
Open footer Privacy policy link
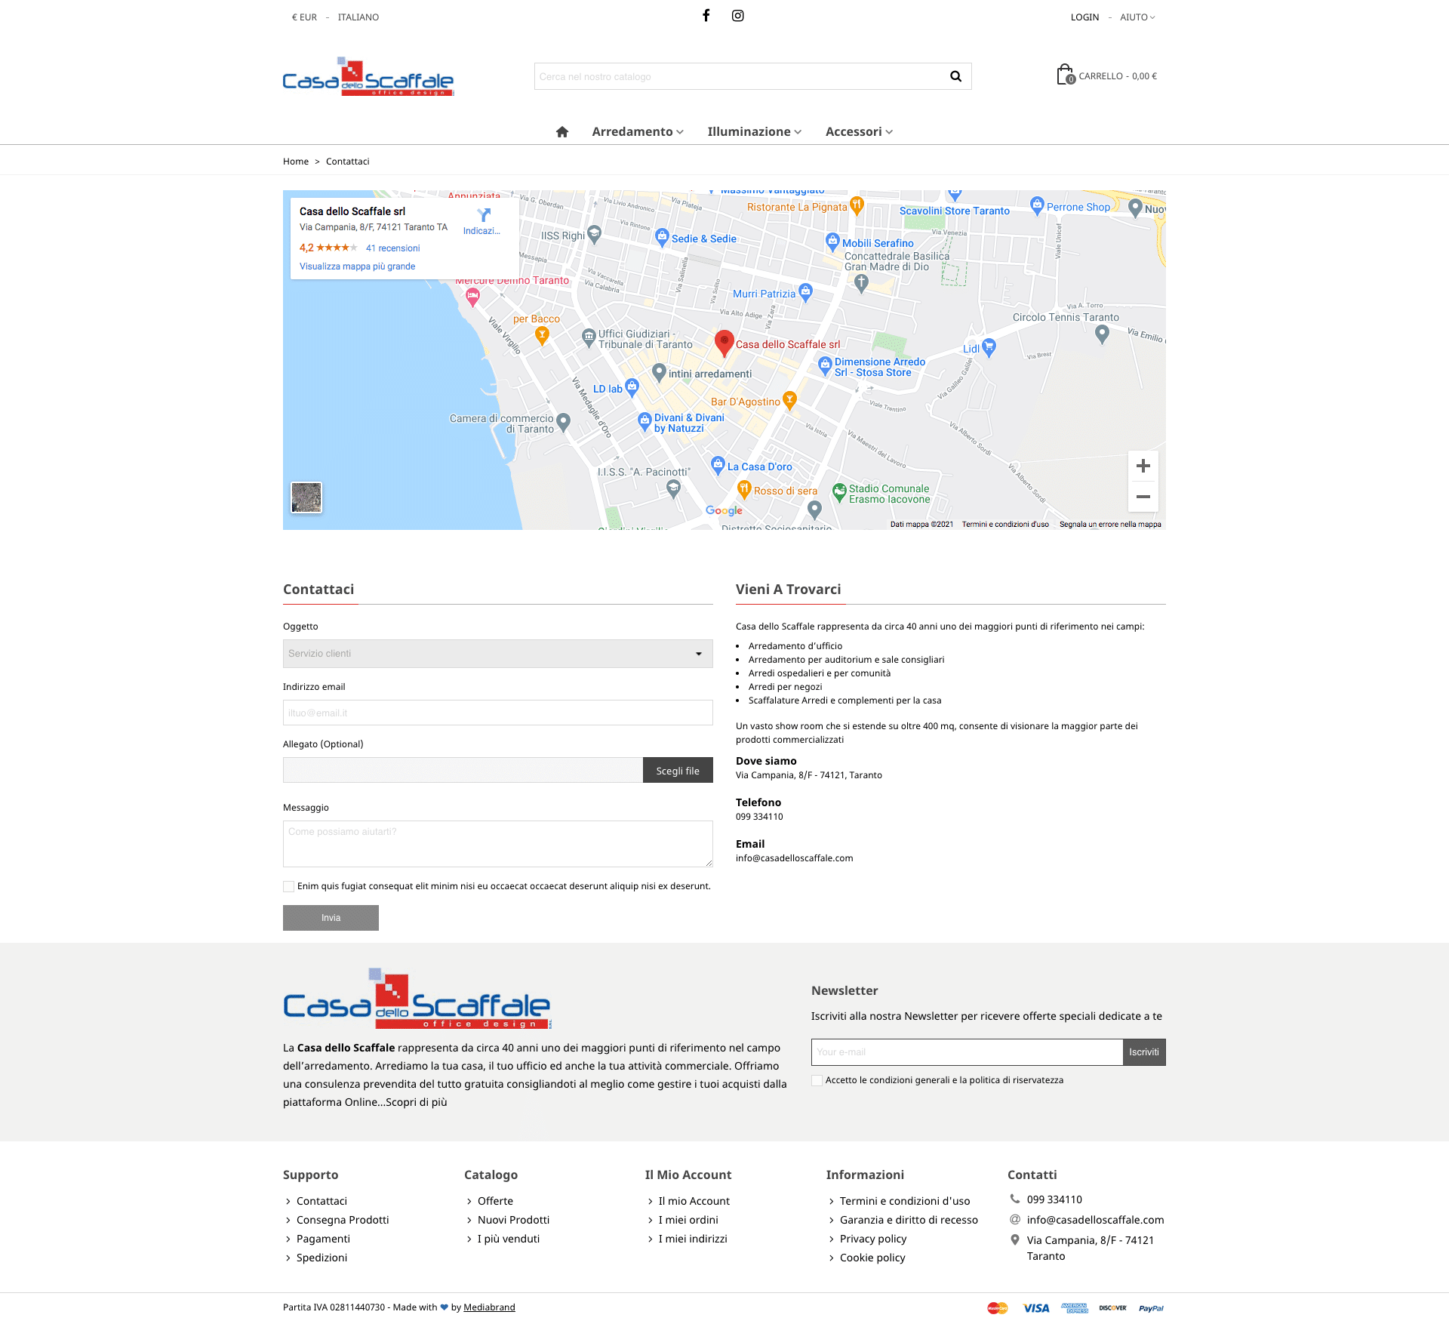pos(873,1239)
